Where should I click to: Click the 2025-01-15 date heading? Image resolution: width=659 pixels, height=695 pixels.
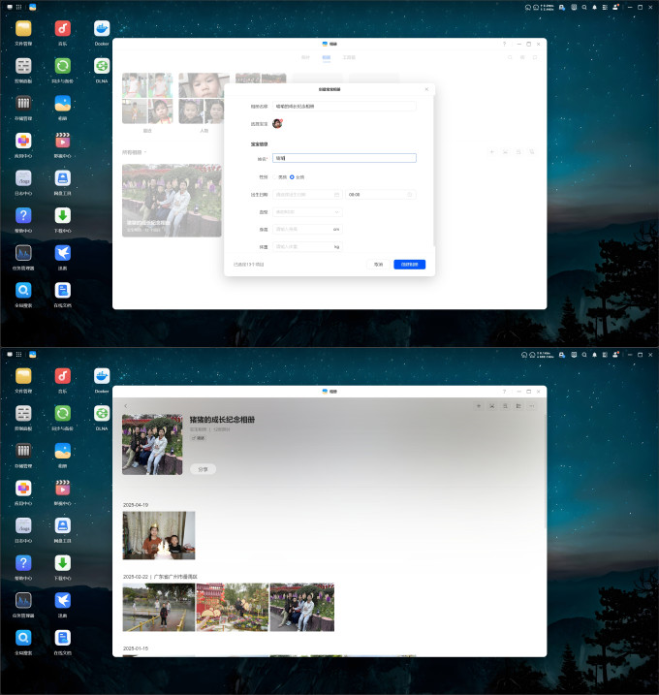click(x=136, y=648)
